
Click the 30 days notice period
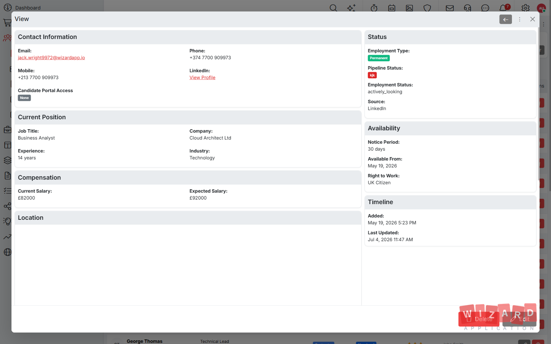pyautogui.click(x=377, y=149)
